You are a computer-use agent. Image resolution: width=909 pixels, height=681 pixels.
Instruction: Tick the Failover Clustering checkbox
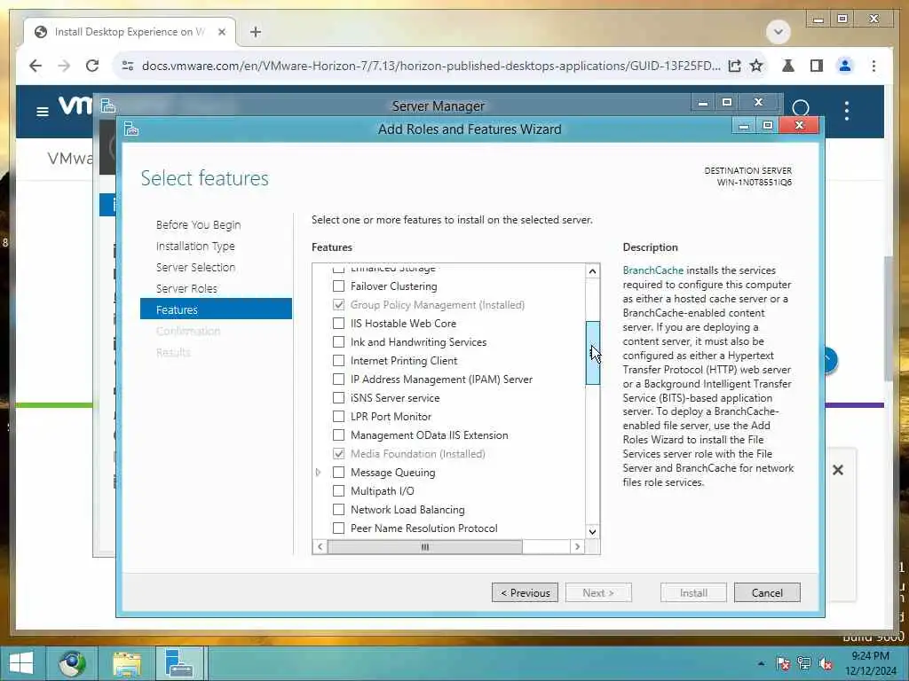(338, 286)
